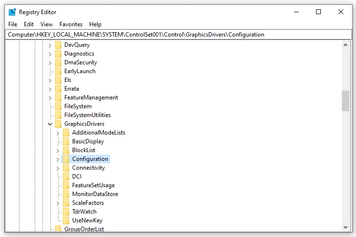Collapse the GraphicsDrivers key
The image size is (356, 237).
(x=50, y=124)
